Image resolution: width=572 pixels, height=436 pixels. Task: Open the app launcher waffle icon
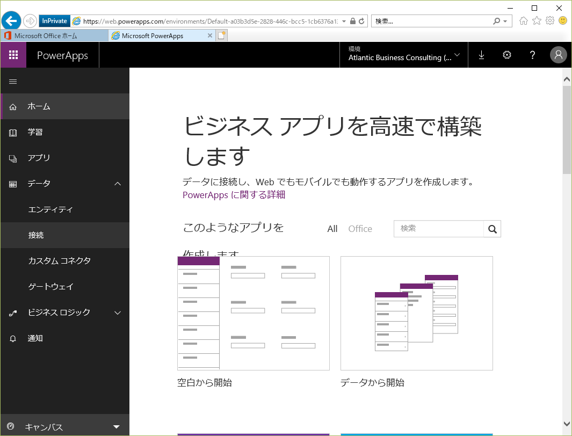click(13, 55)
